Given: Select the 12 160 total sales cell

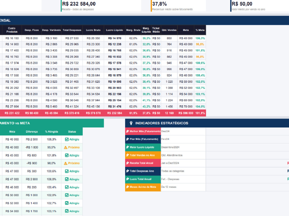Looking at the screenshot, I should [x=169, y=113].
